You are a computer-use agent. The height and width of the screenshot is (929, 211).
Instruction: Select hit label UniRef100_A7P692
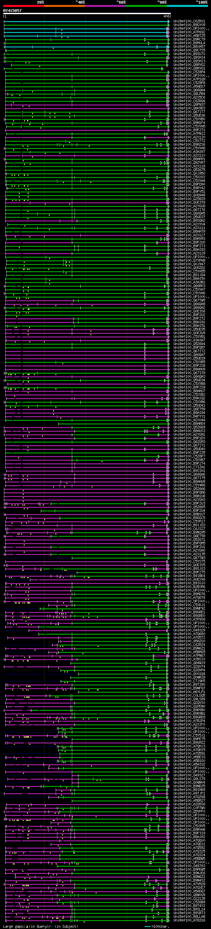click(x=189, y=32)
